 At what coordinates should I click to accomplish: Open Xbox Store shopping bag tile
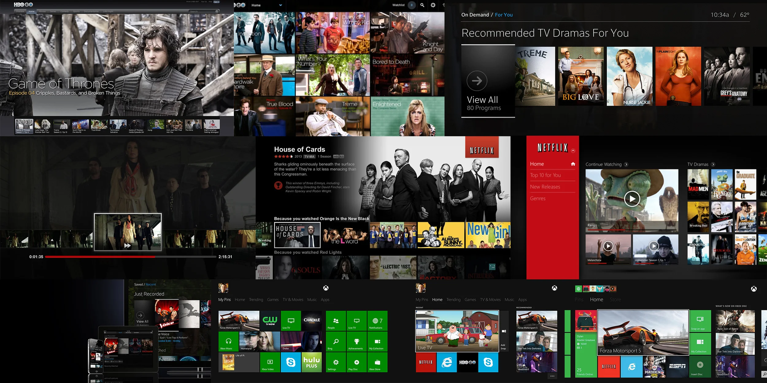coord(377,362)
